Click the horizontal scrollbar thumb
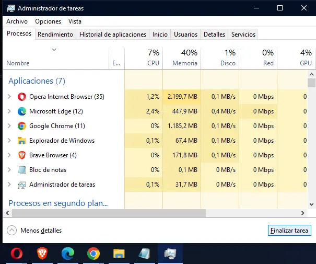316x264 pixels. pyautogui.click(x=109, y=213)
